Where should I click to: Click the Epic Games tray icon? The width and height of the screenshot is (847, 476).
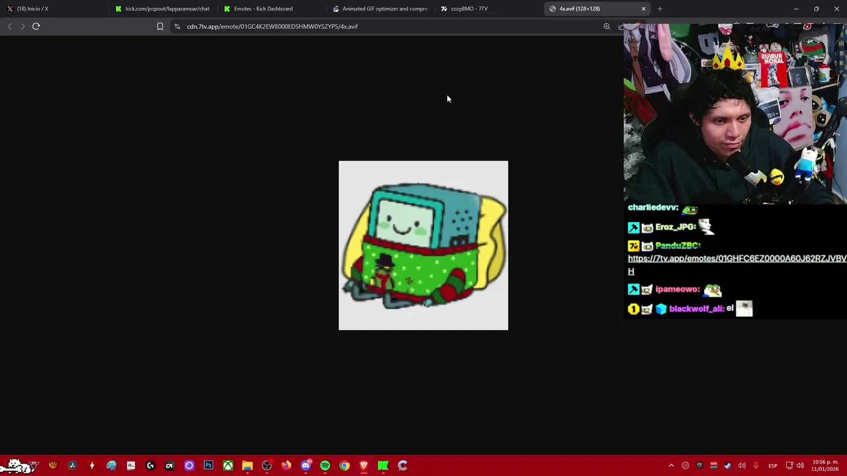coord(699,465)
